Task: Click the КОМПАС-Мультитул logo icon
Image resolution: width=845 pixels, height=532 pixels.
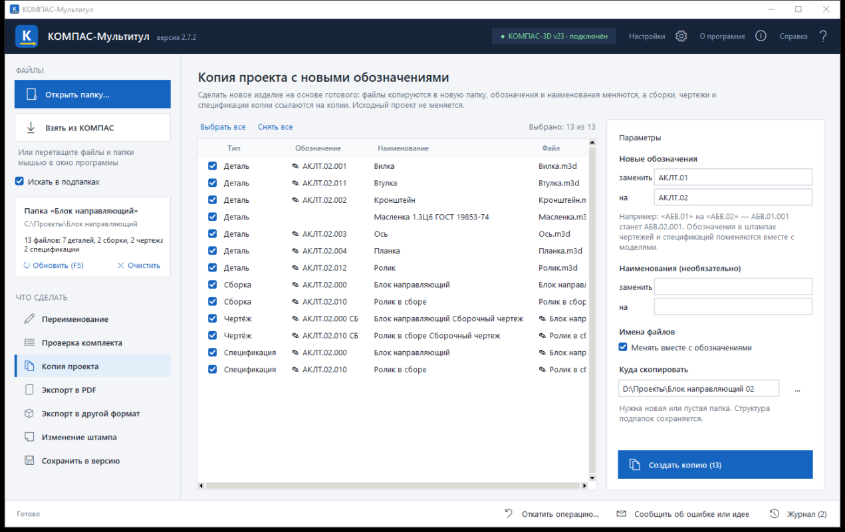Action: pos(27,36)
